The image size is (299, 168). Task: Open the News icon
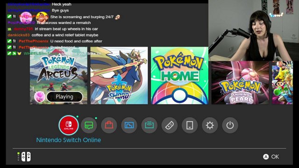(89, 125)
